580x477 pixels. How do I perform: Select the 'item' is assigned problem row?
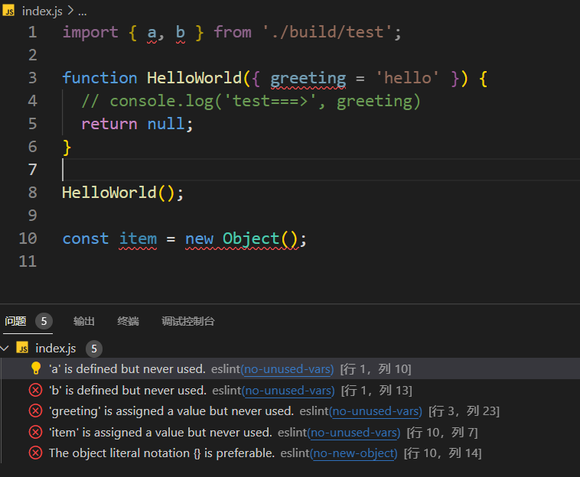coord(160,433)
